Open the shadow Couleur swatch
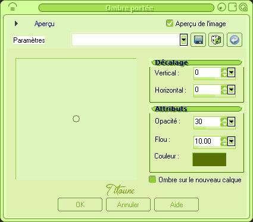 click(210, 159)
